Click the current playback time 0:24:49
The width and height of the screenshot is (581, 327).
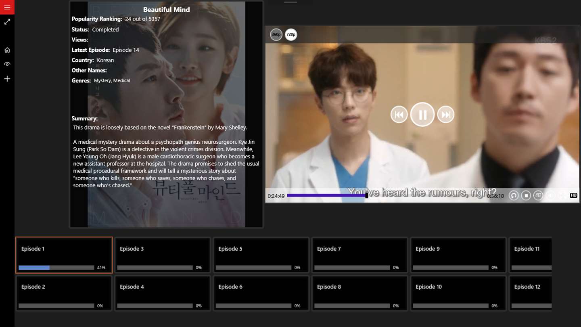point(276,196)
